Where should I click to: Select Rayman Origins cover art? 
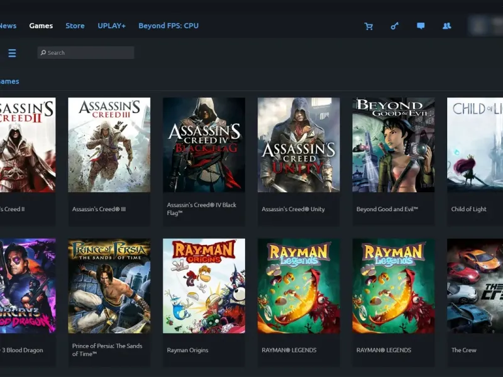click(204, 286)
